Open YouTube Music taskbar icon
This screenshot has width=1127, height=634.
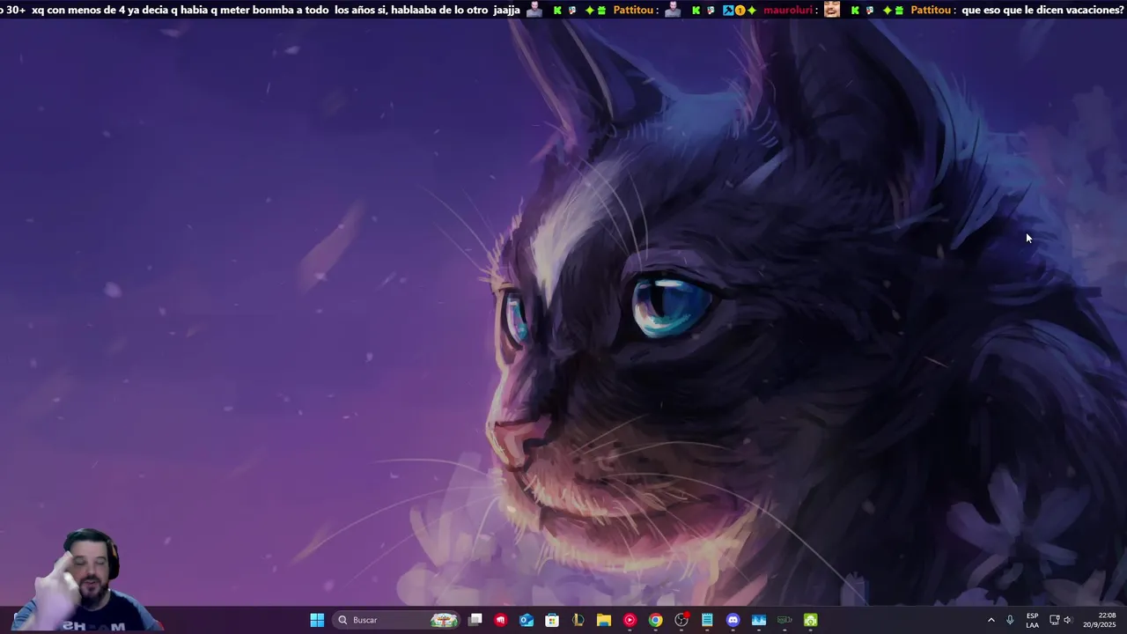630,620
